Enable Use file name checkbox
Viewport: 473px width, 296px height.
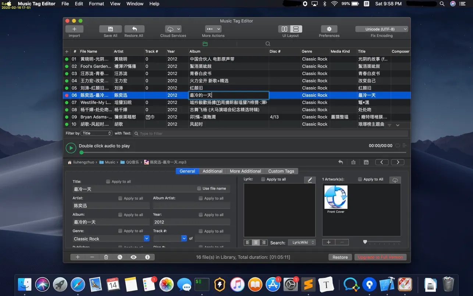199,188
